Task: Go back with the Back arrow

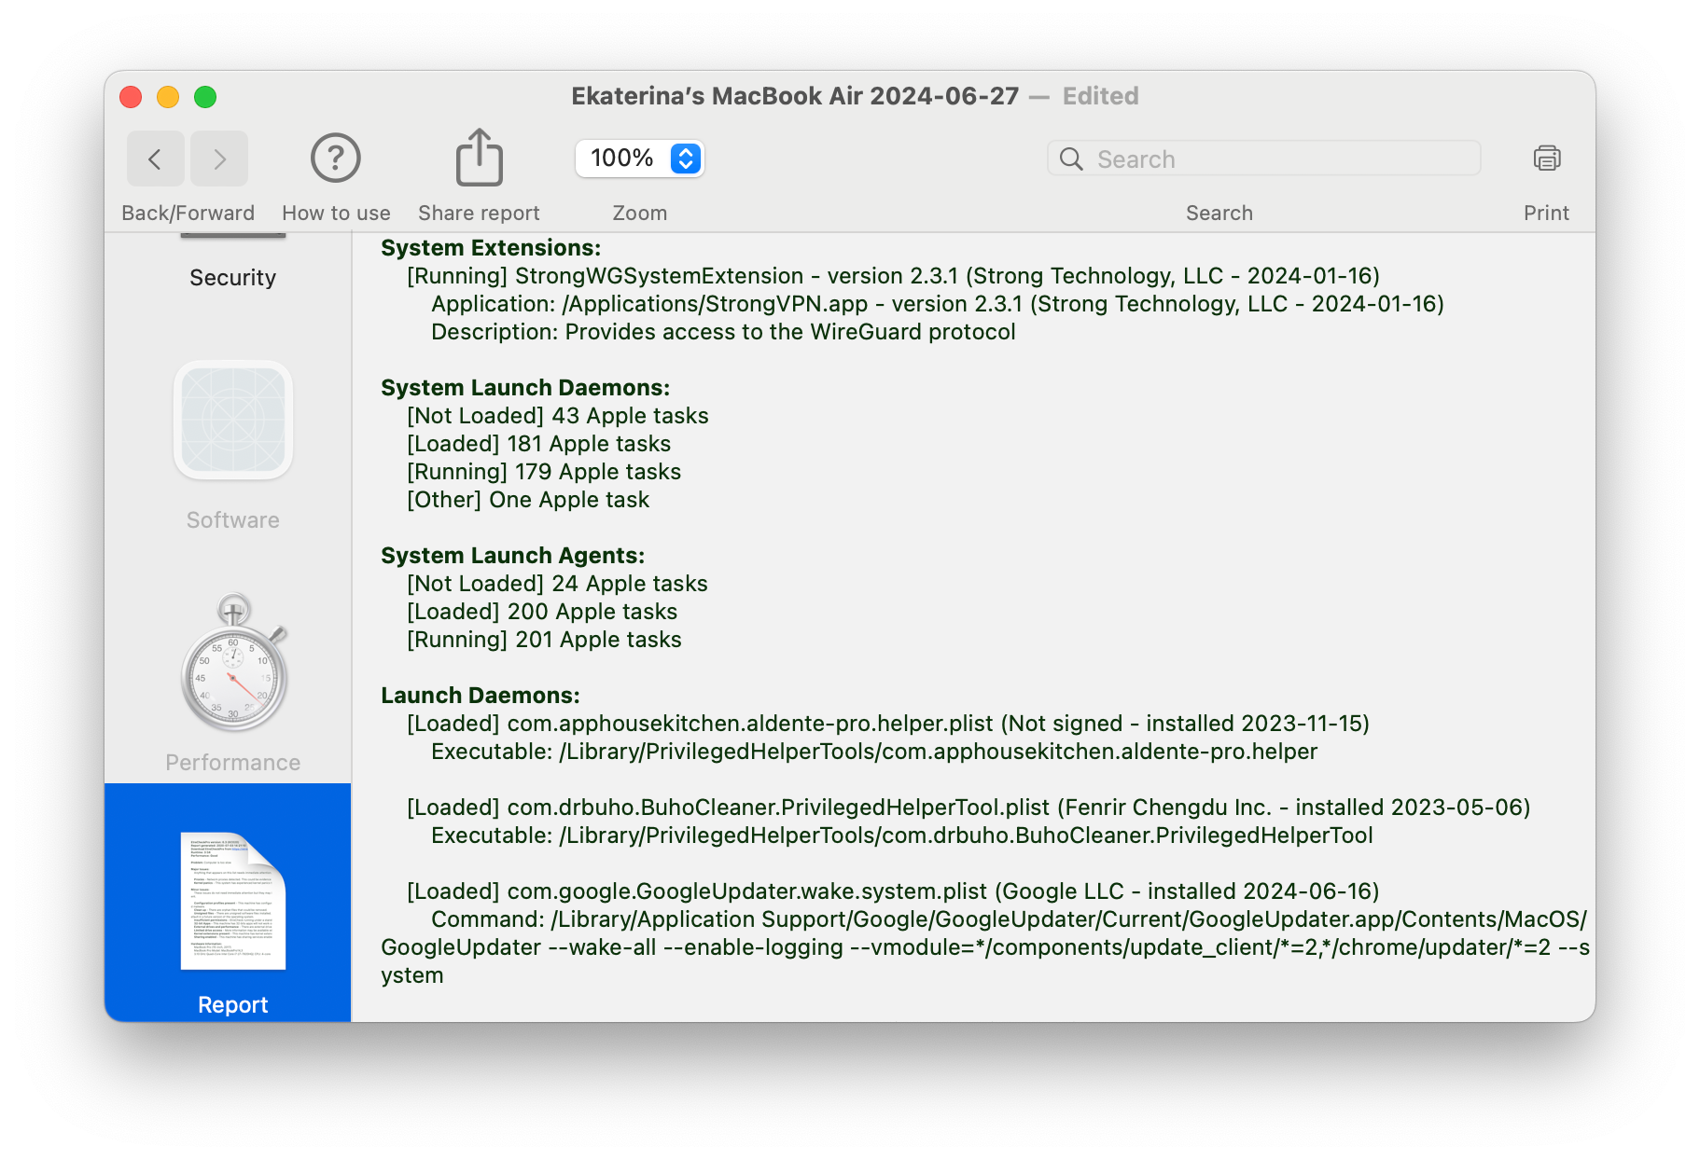Action: point(156,159)
